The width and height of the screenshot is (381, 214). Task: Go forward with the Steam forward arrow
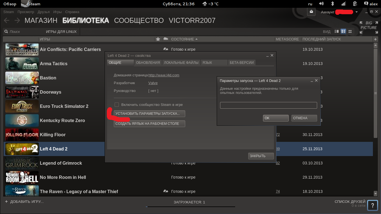pos(17,20)
